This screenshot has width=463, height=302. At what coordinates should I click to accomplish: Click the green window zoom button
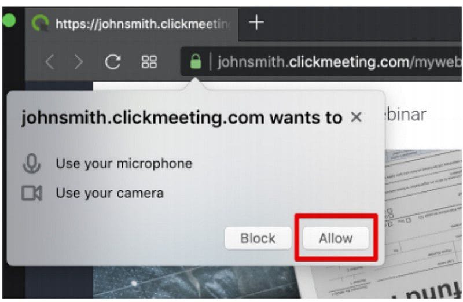9,20
